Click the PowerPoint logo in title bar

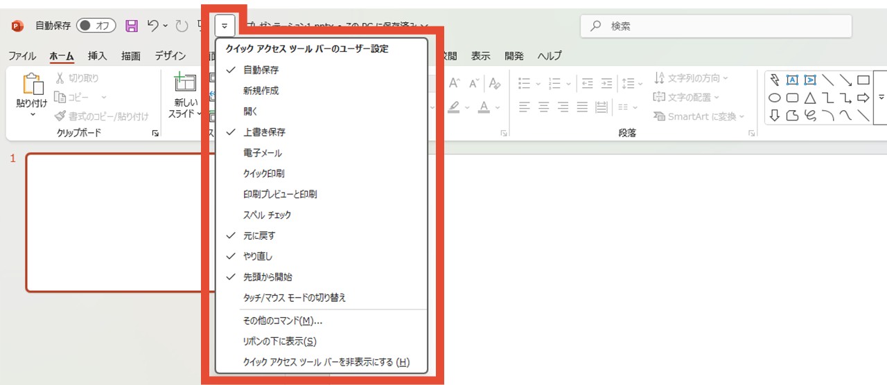click(x=17, y=26)
